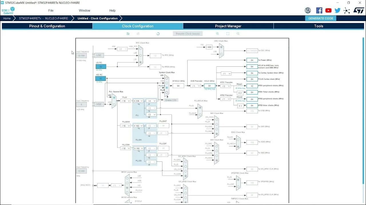The height and width of the screenshot is (205, 366).
Task: Click the LSI RC 32 value box
Action: click(x=101, y=67)
